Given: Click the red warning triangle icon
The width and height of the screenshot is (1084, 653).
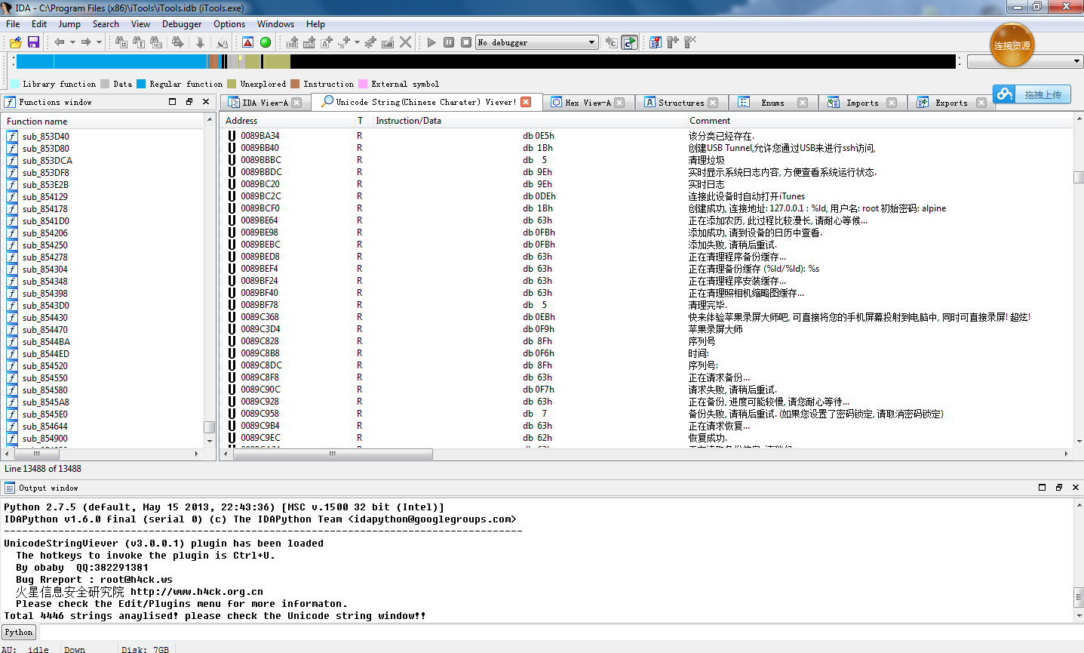Looking at the screenshot, I should point(247,42).
